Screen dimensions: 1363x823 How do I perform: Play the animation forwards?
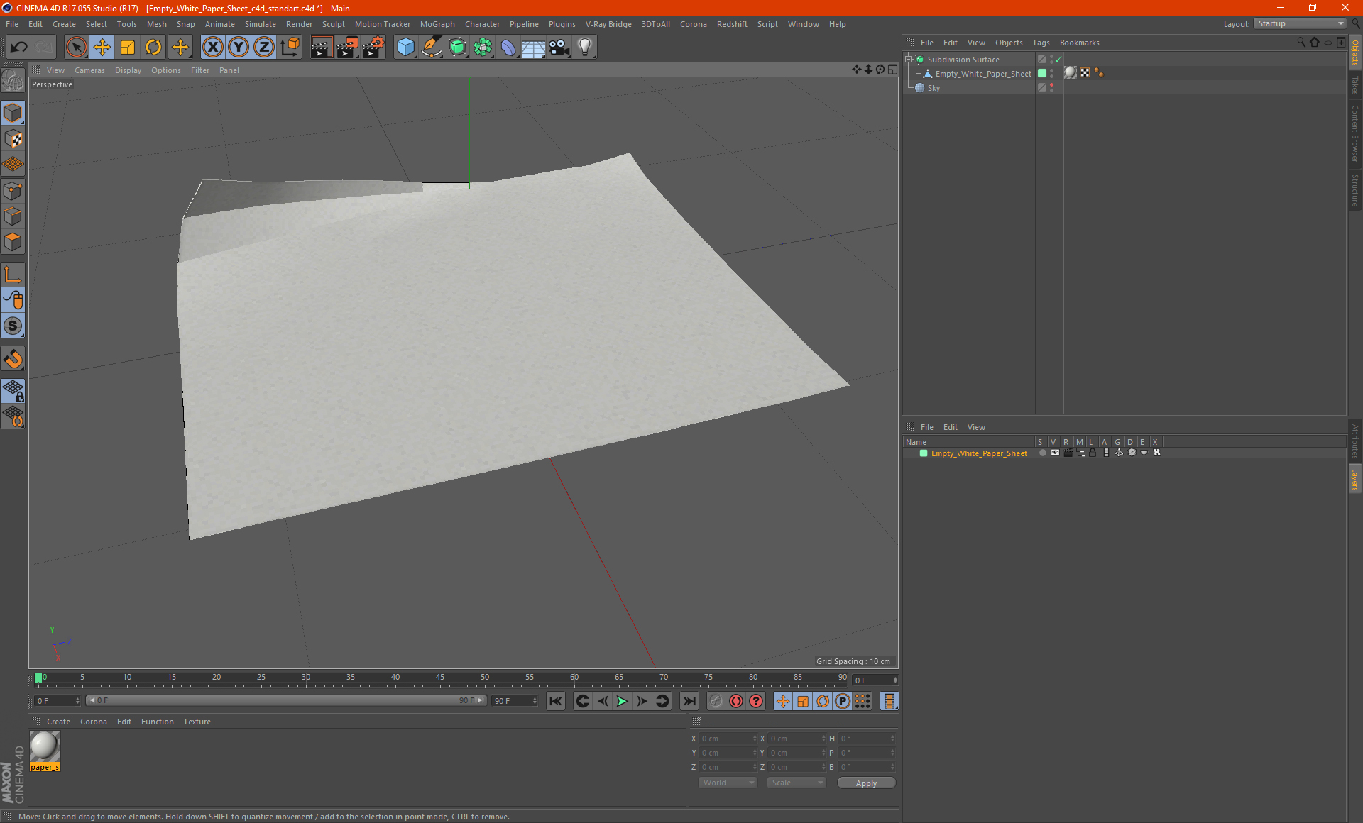622,701
